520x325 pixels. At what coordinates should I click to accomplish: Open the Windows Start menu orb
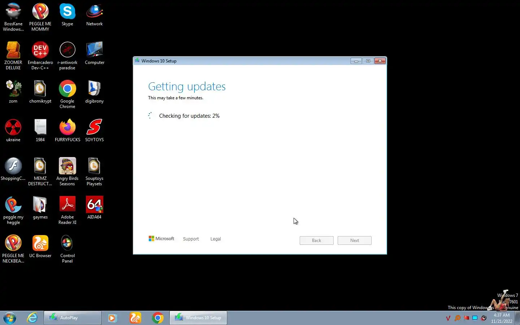click(x=10, y=318)
